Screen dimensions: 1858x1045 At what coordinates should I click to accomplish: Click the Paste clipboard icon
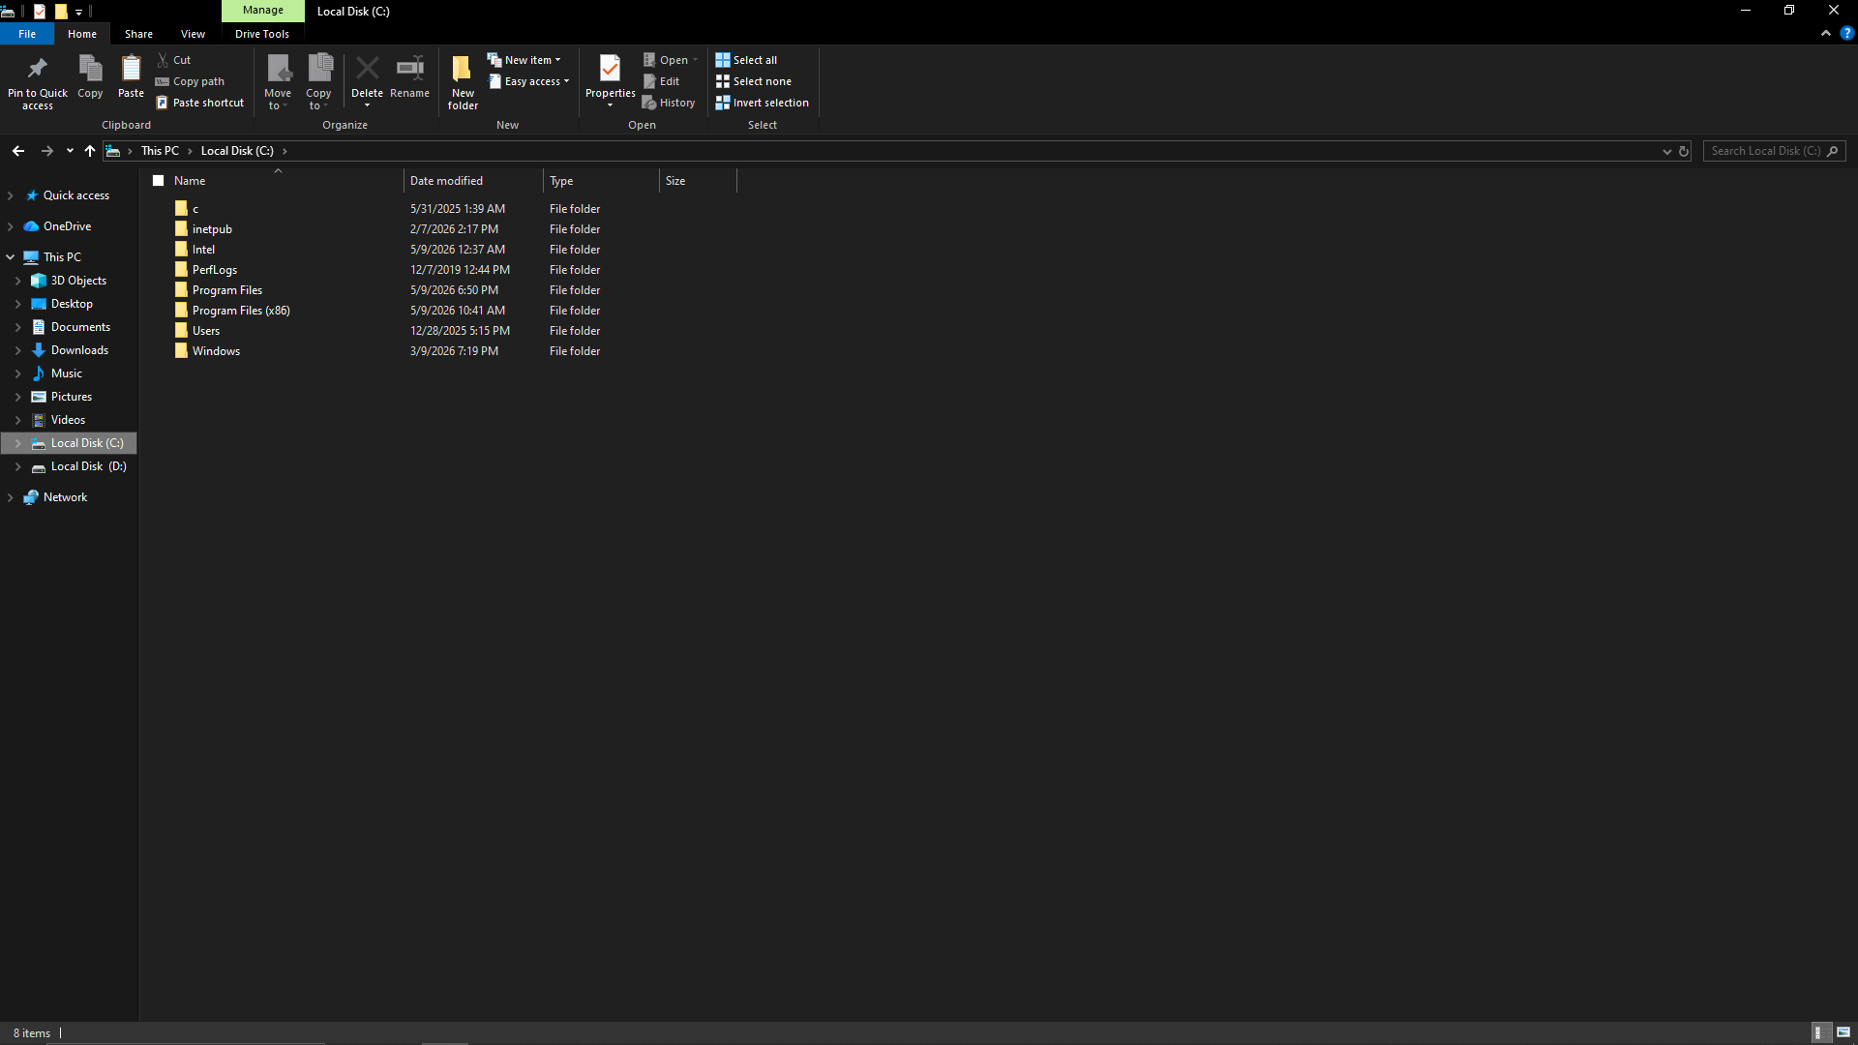[x=131, y=69]
